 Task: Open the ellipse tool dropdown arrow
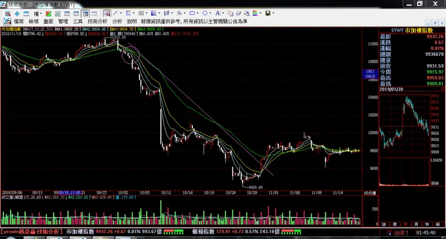[210, 13]
